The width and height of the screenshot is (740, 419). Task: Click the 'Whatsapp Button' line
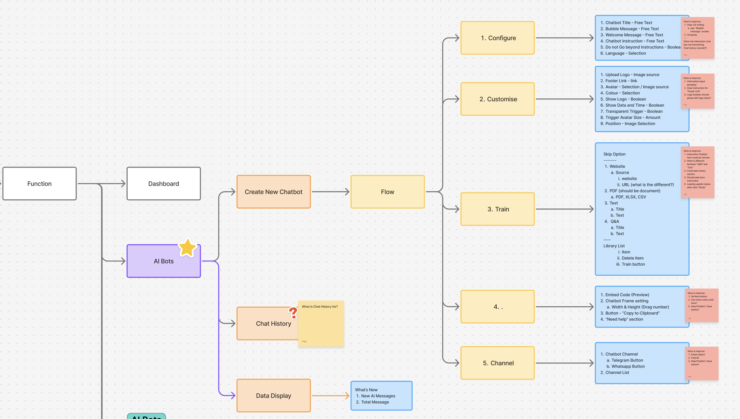625,366
